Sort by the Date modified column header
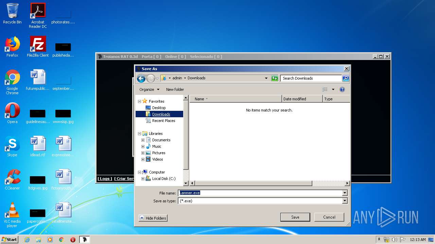This screenshot has width=435, height=244. tap(302, 99)
